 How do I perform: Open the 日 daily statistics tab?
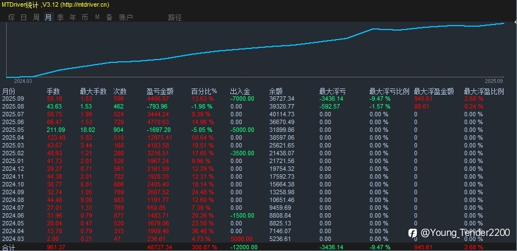tap(24, 17)
